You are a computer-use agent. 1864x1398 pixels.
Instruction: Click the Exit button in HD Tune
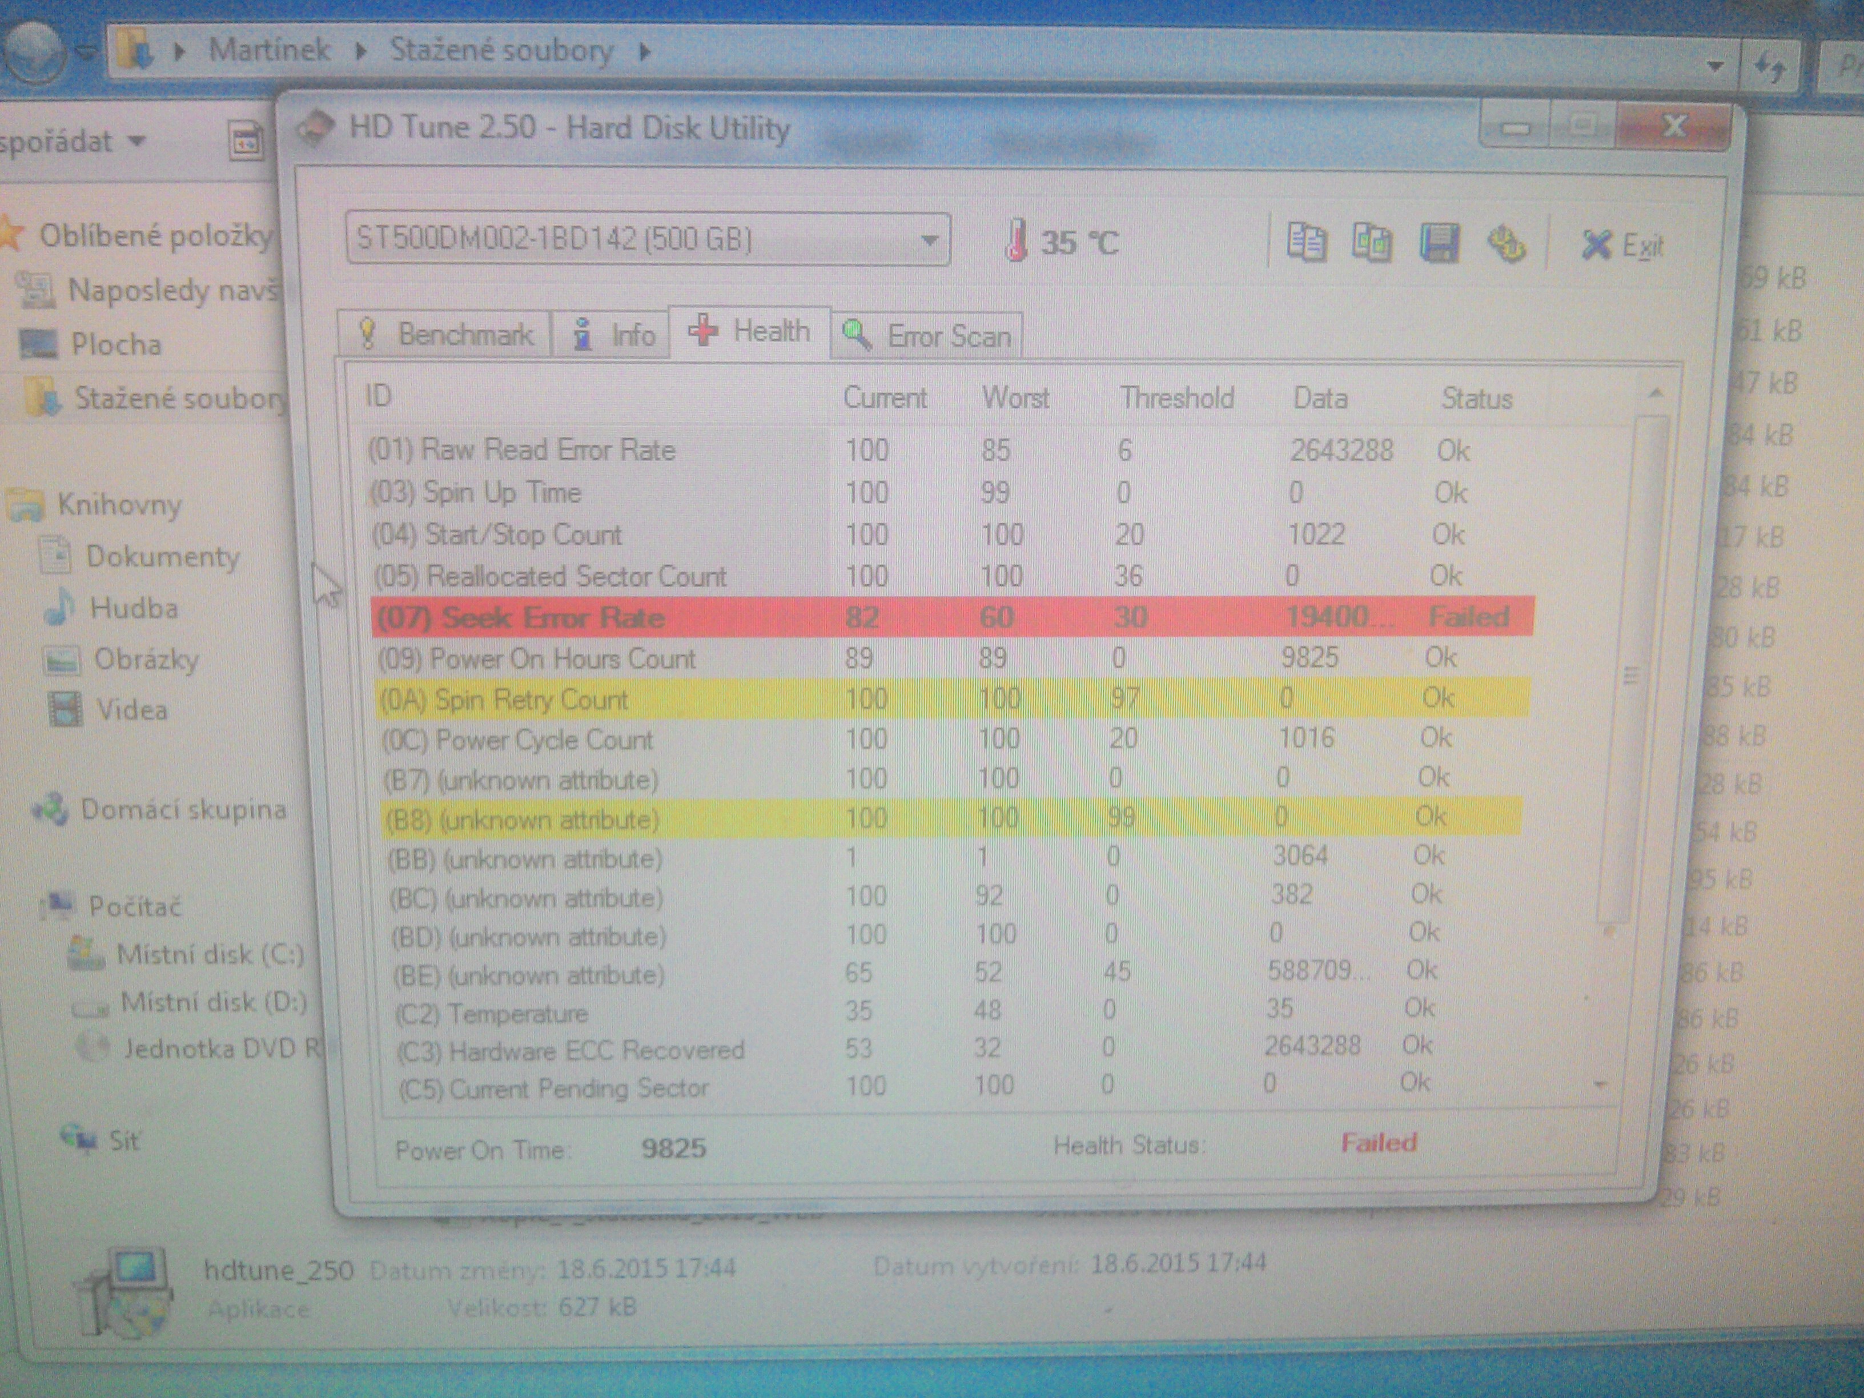(x=1622, y=245)
